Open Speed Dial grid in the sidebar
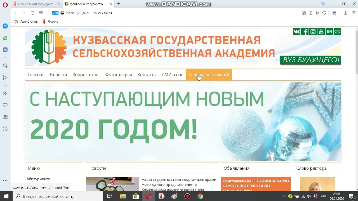The height and width of the screenshot is (201, 358). 5,94
